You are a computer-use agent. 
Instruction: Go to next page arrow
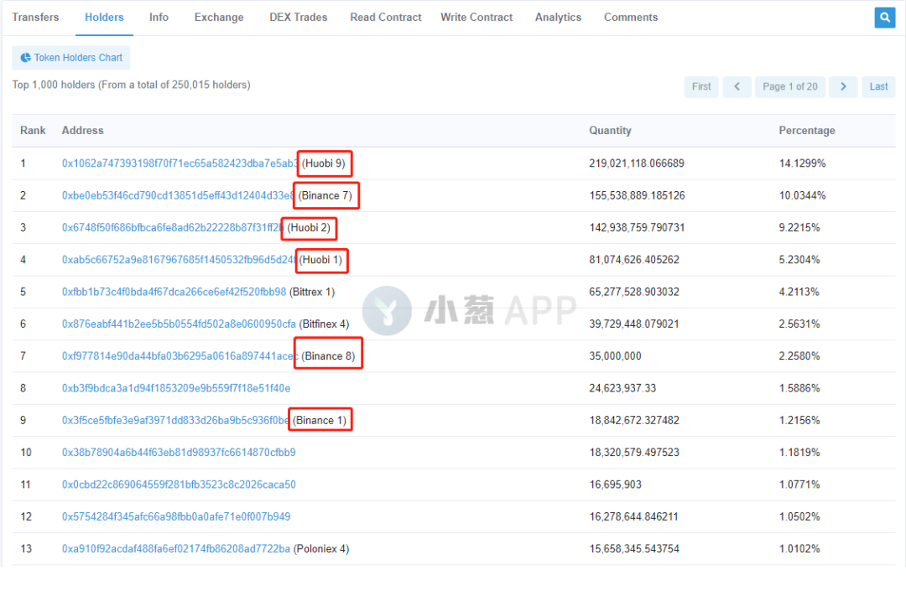[843, 86]
